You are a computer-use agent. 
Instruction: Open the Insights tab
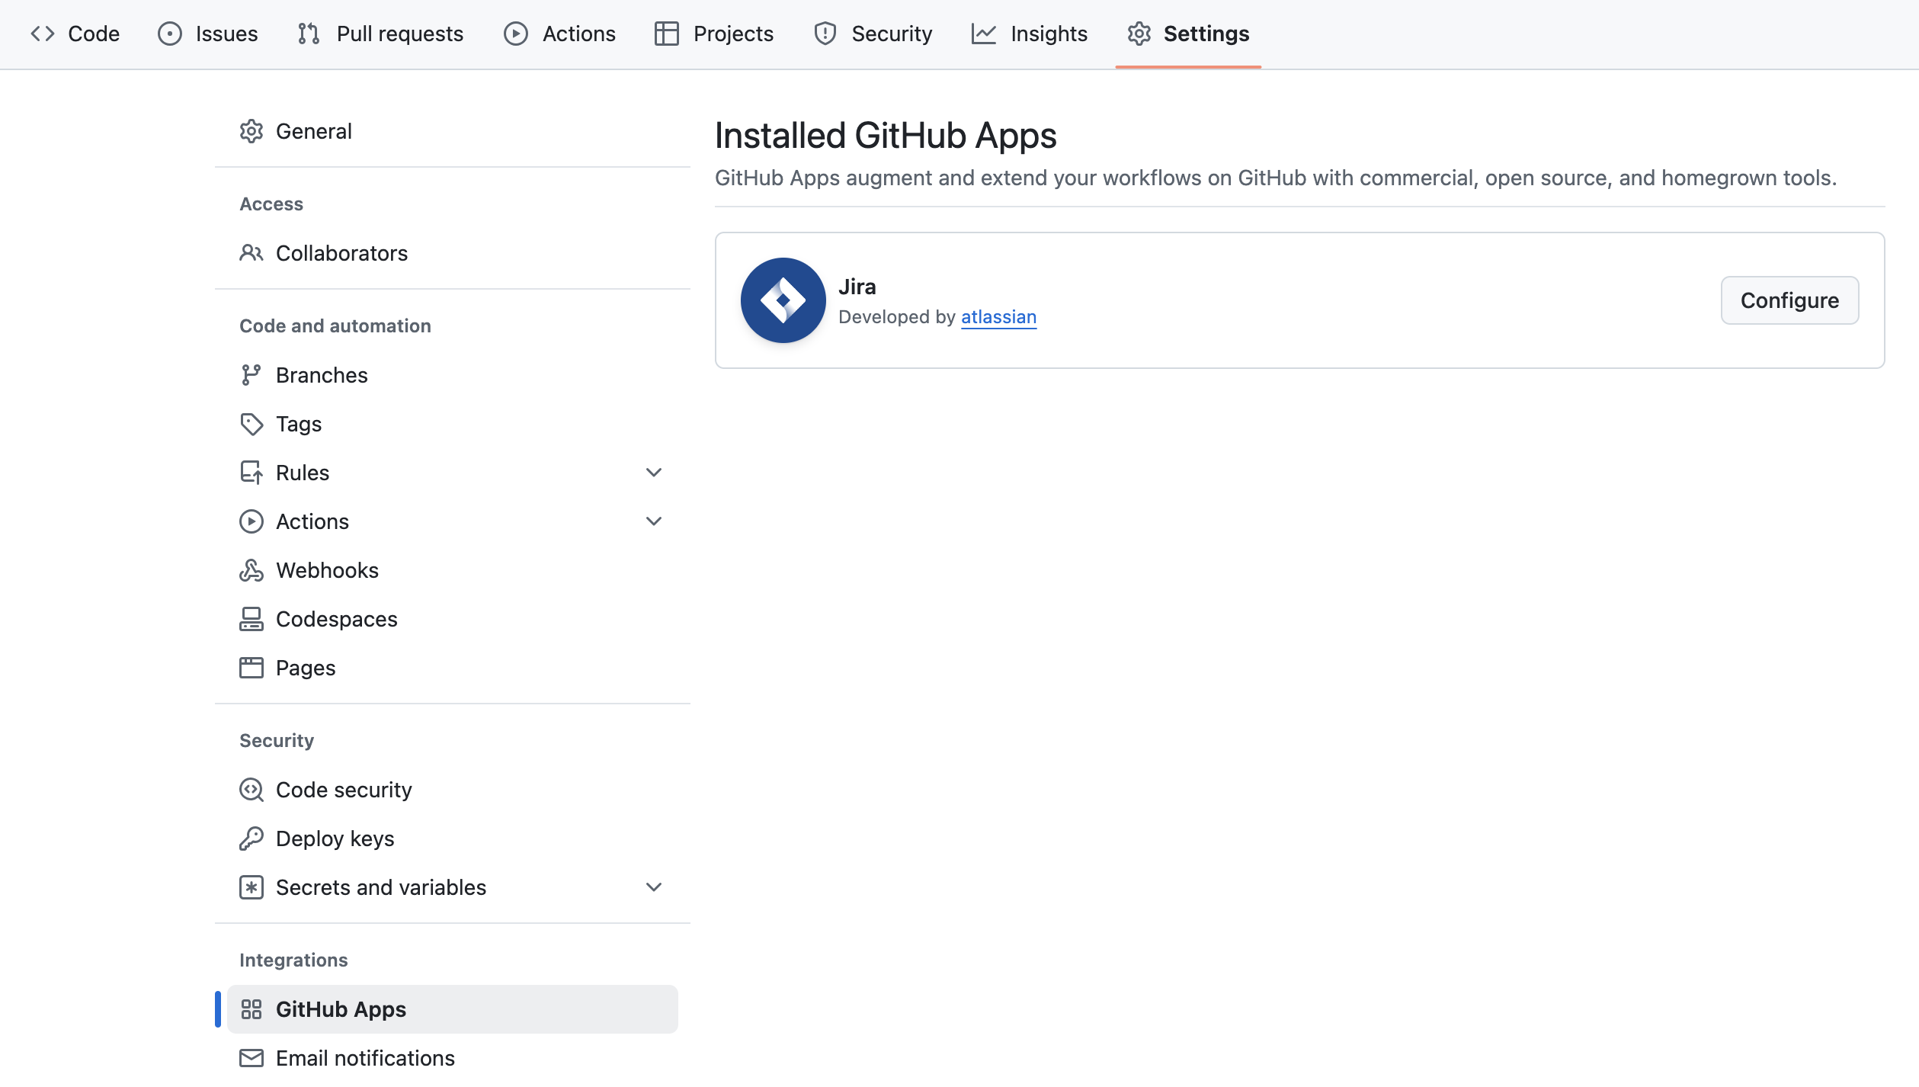pyautogui.click(x=1029, y=34)
